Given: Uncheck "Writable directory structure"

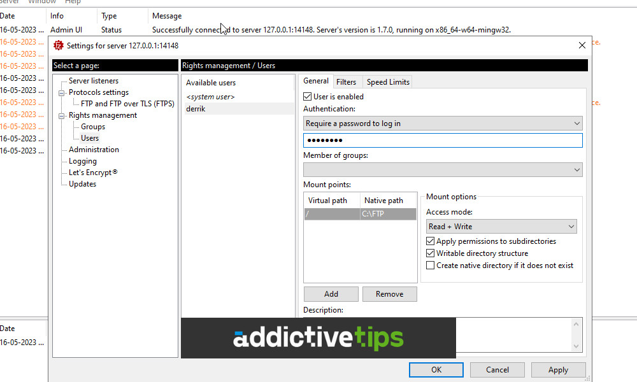Looking at the screenshot, I should point(431,253).
